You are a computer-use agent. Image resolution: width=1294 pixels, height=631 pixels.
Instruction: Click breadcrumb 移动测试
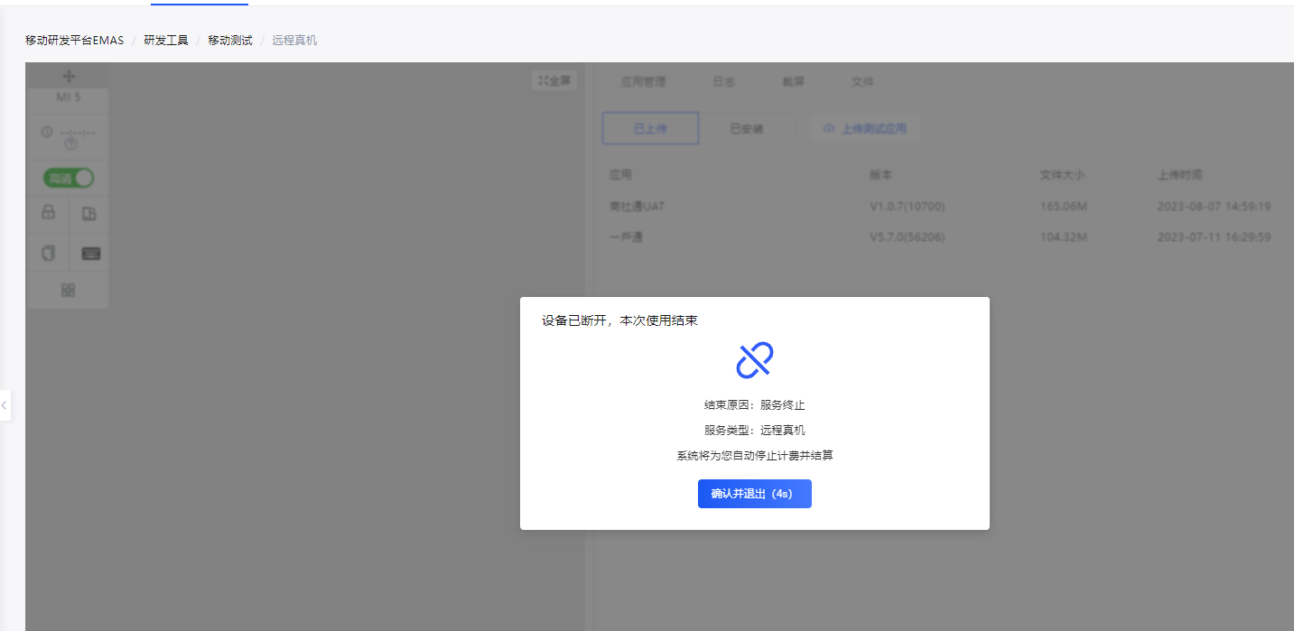click(230, 41)
